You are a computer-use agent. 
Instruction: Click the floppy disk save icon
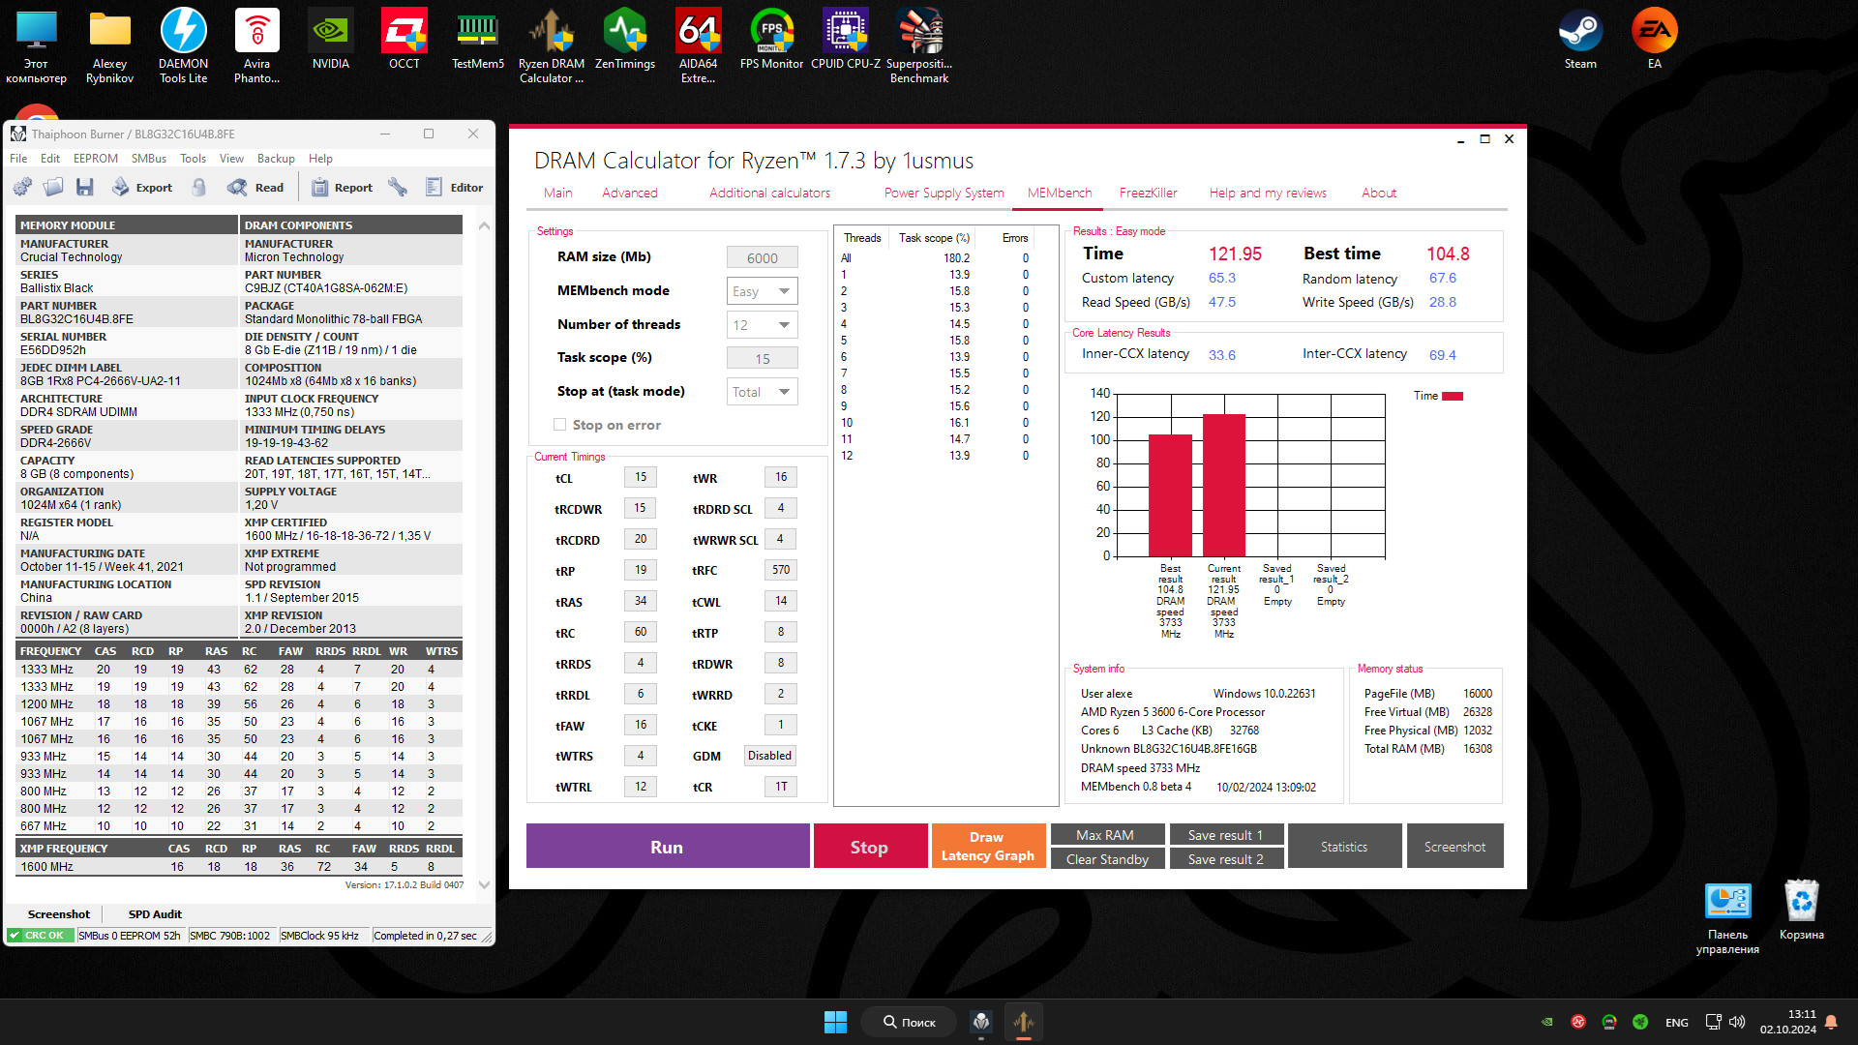pos(85,188)
